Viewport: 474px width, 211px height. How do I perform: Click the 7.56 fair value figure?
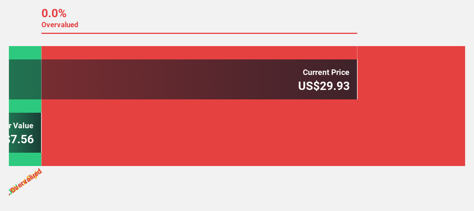coord(21,139)
